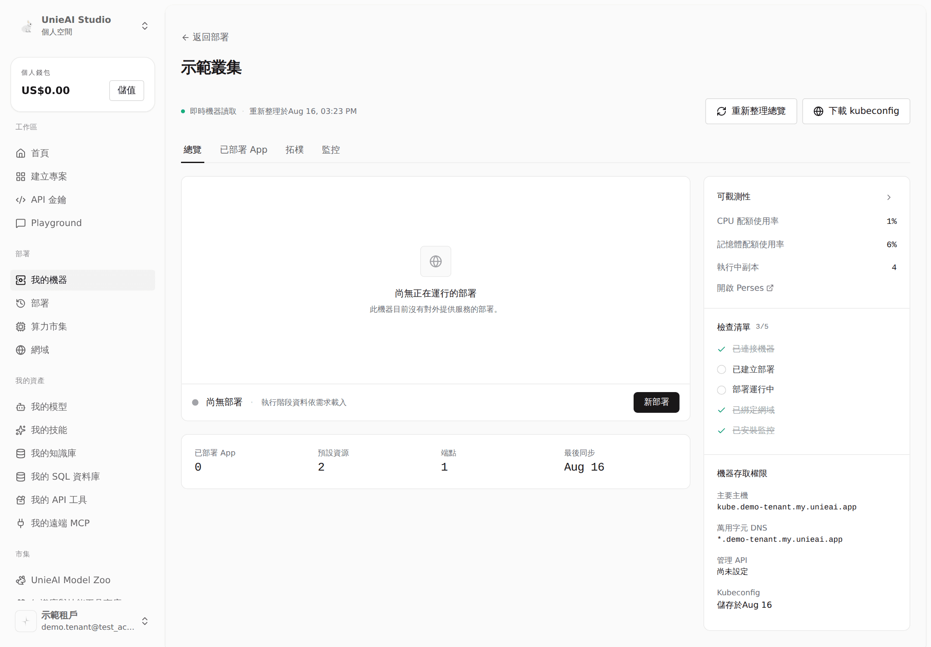The width and height of the screenshot is (931, 647).
Task: Click the *.demo-tenant.my.unieai.app DNS text
Action: click(x=780, y=540)
